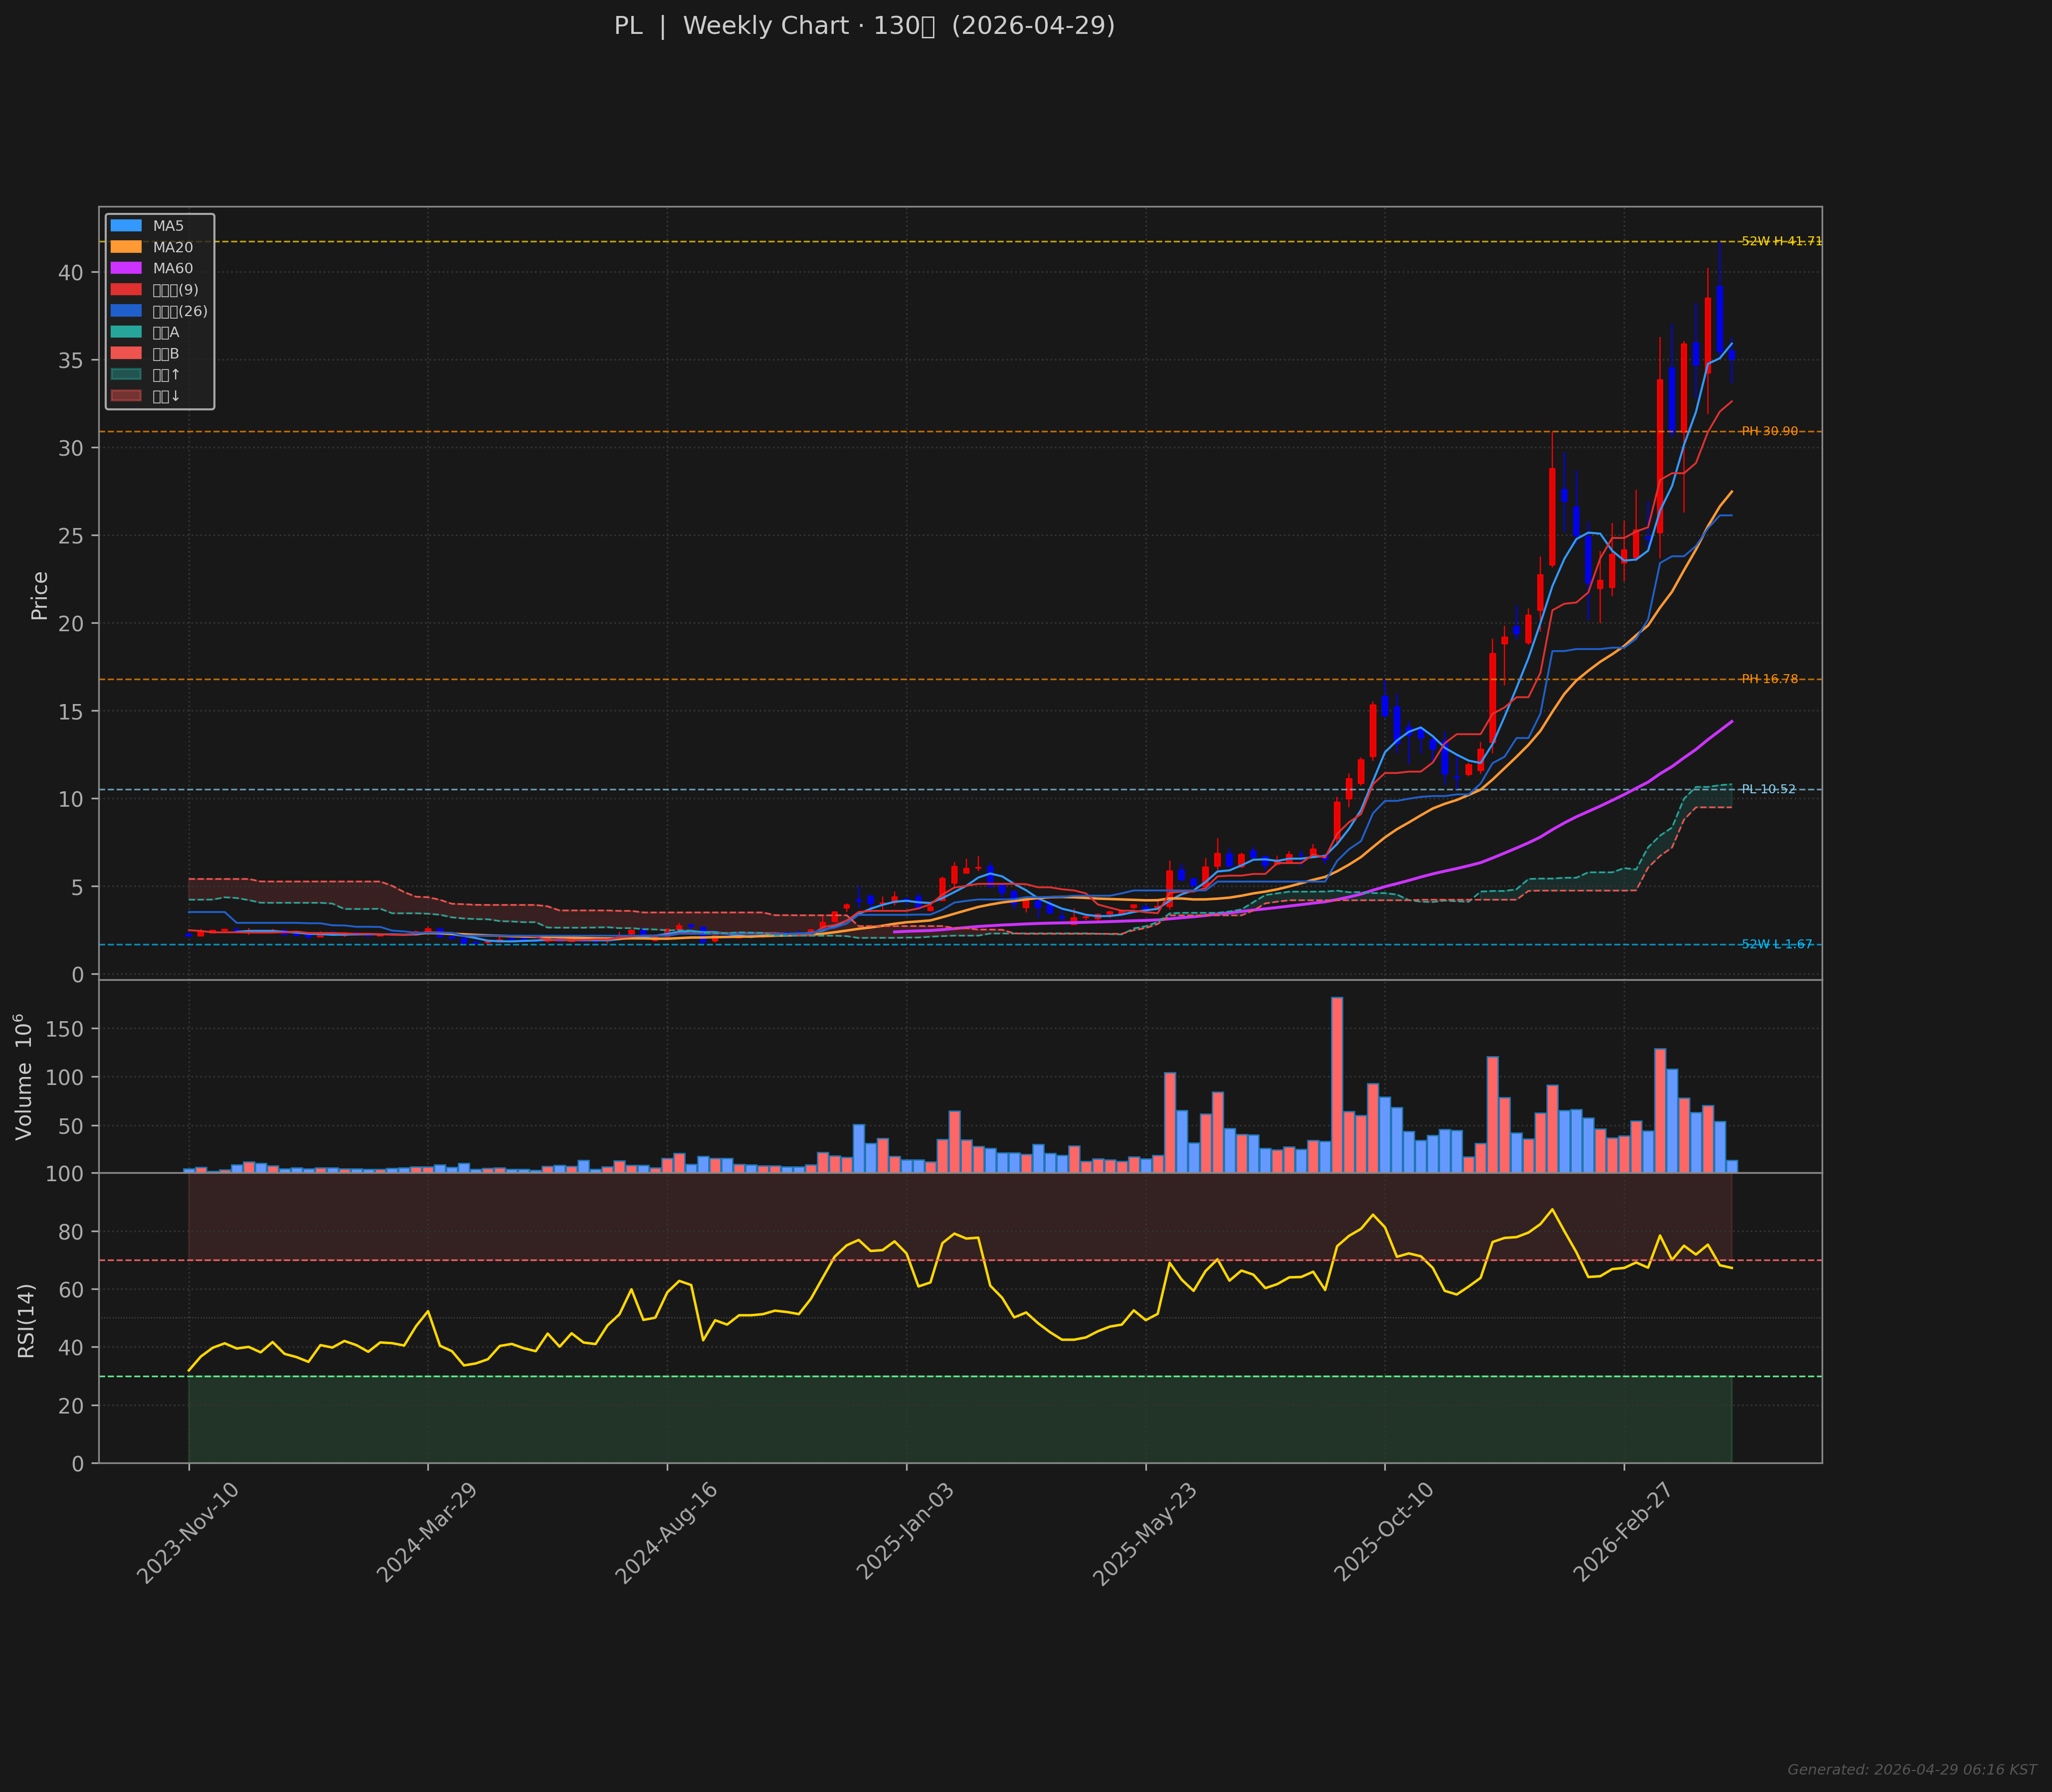Click the 2023-Nov-10 date tick label

188,1533
